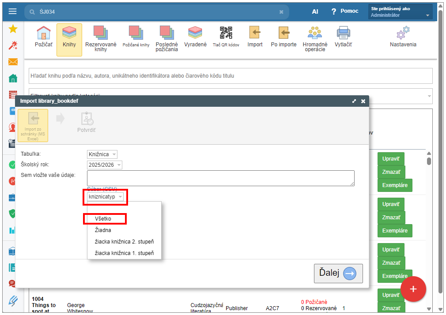This screenshot has height=315, width=446.
Task: Expand the kniznicatyp dropdown
Action: tap(105, 197)
